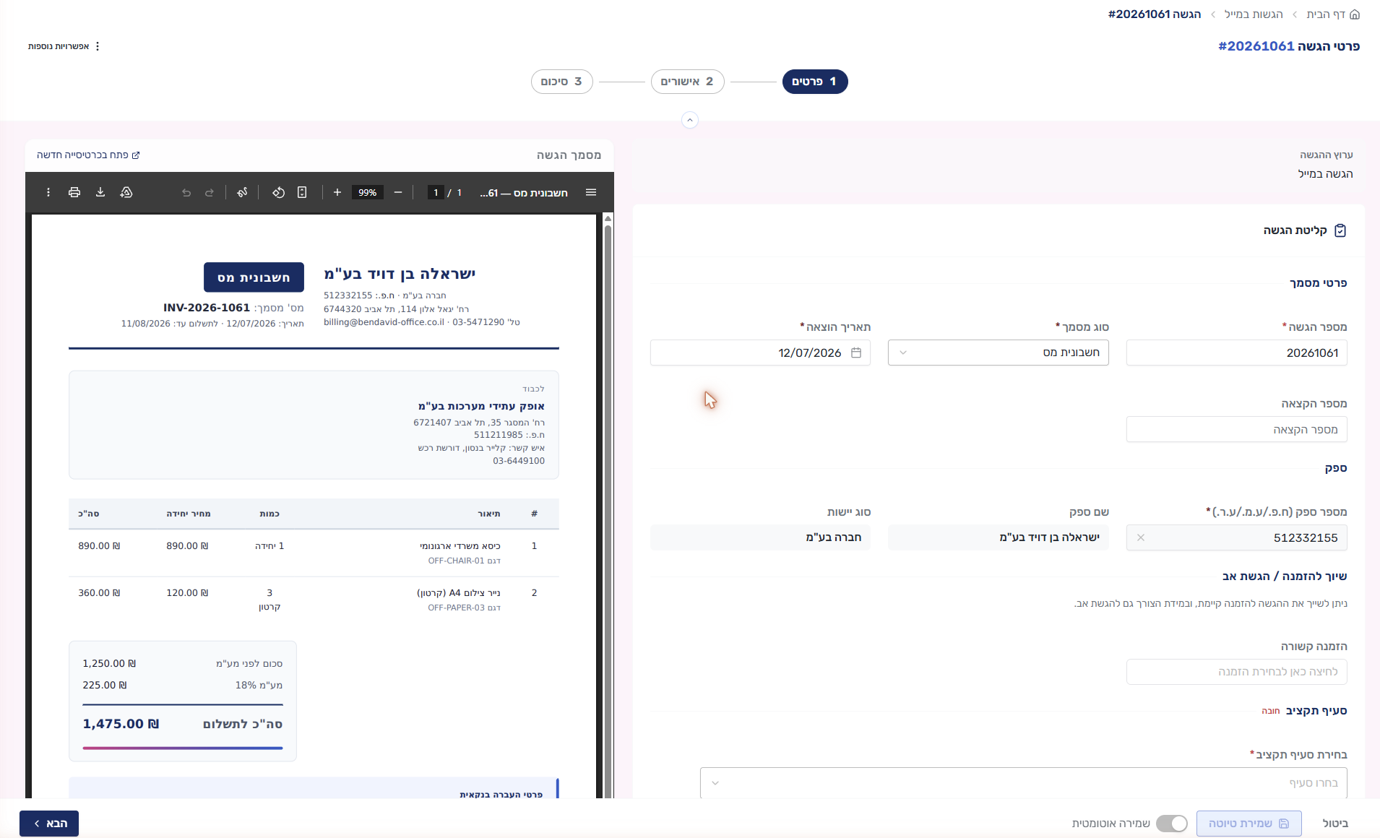Click the total 1,475.00 amount
The image size is (1380, 838).
point(121,724)
